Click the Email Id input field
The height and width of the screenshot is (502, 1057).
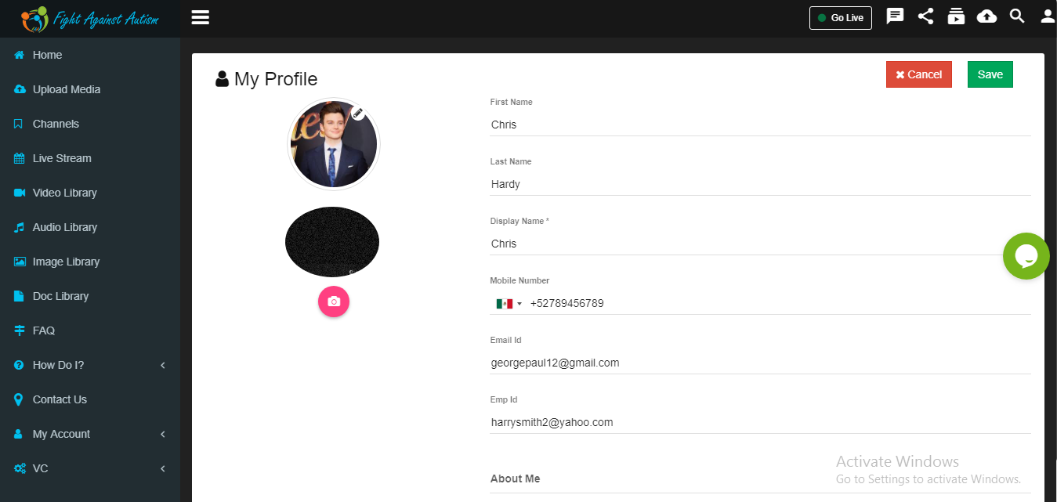pos(760,363)
